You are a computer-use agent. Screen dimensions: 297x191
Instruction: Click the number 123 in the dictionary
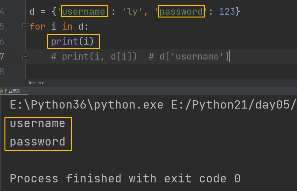click(x=227, y=11)
